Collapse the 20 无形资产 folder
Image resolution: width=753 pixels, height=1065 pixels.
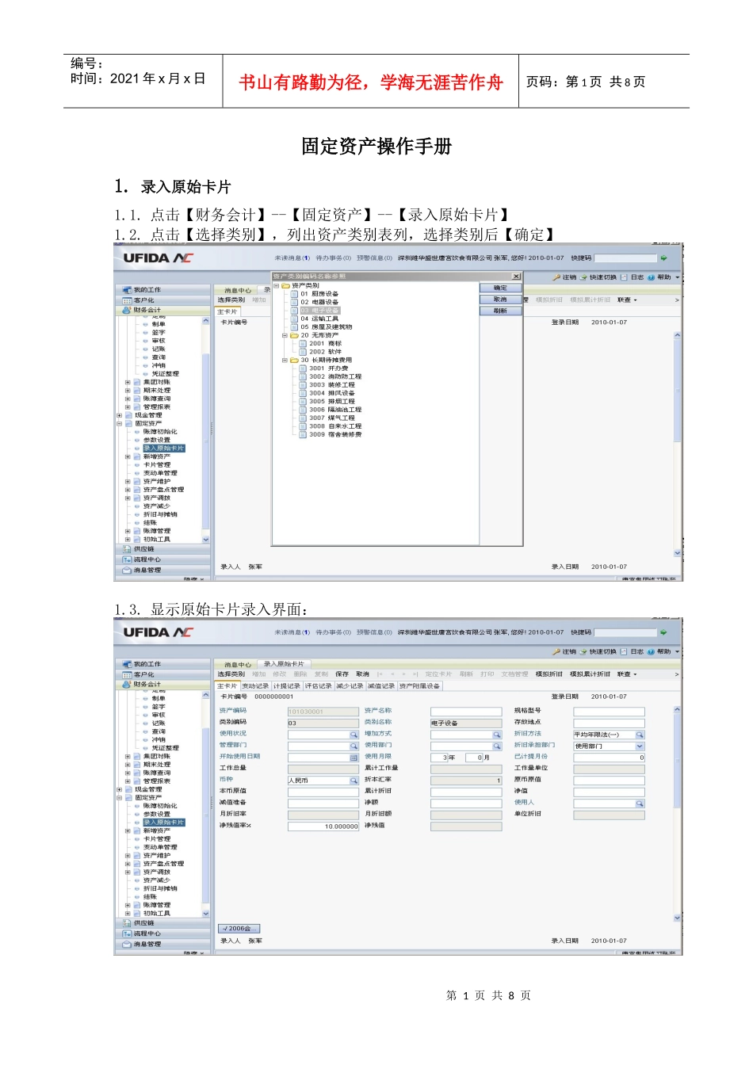(285, 335)
